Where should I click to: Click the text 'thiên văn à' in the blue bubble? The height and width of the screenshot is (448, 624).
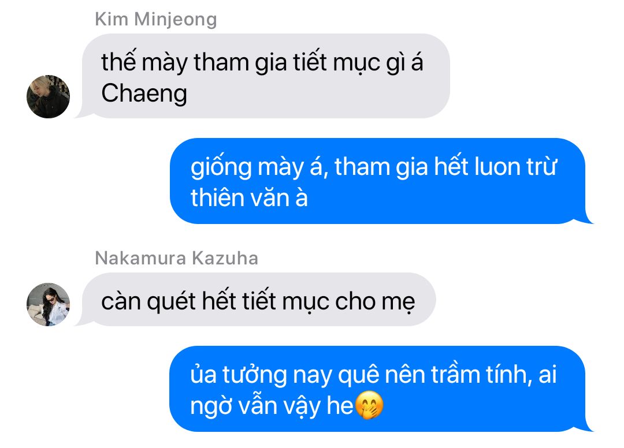pyautogui.click(x=249, y=197)
